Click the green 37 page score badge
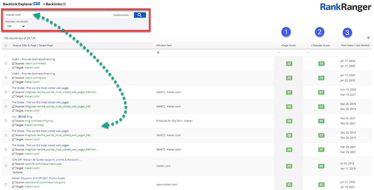The width and height of the screenshot is (374, 190). coord(289,63)
